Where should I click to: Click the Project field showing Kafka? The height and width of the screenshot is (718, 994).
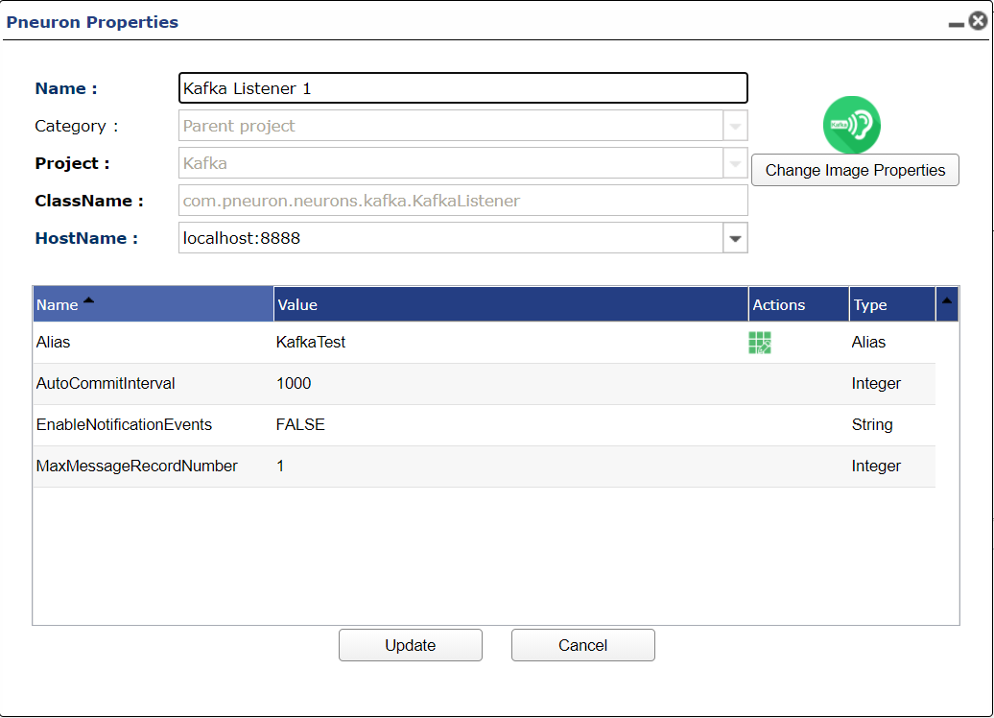(451, 163)
